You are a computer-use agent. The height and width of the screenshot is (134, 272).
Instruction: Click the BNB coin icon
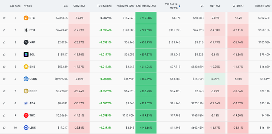click(x=26, y=67)
